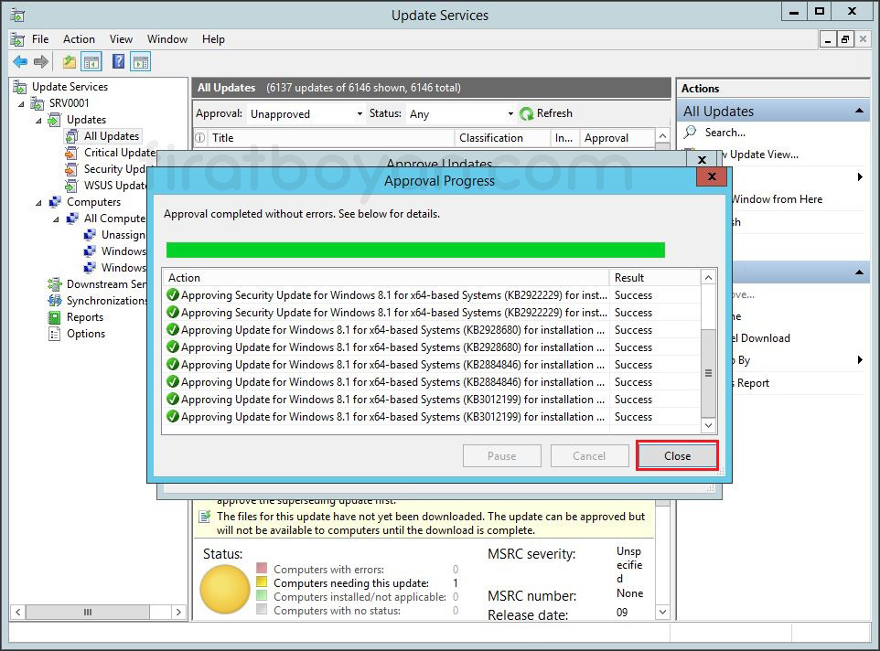Select first KB3012199 approval row

click(433, 400)
